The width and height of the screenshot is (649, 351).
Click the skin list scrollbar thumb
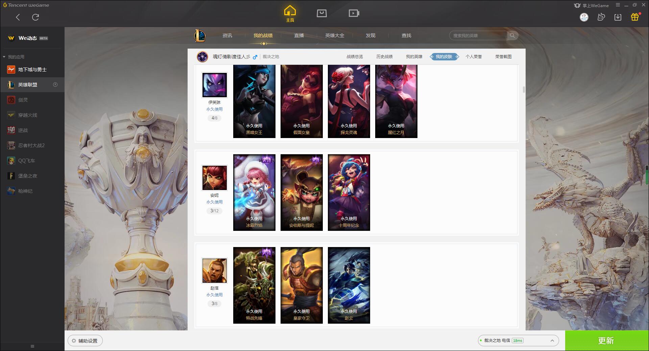(524, 89)
